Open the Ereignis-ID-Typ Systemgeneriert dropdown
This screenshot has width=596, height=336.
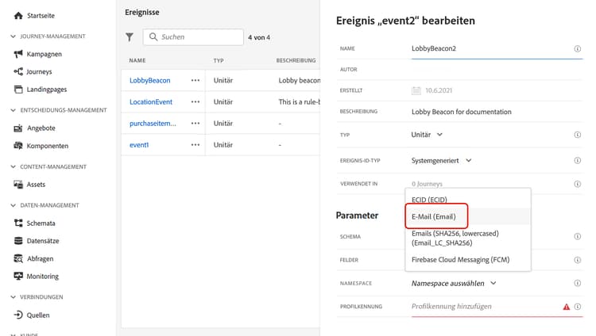coord(441,160)
